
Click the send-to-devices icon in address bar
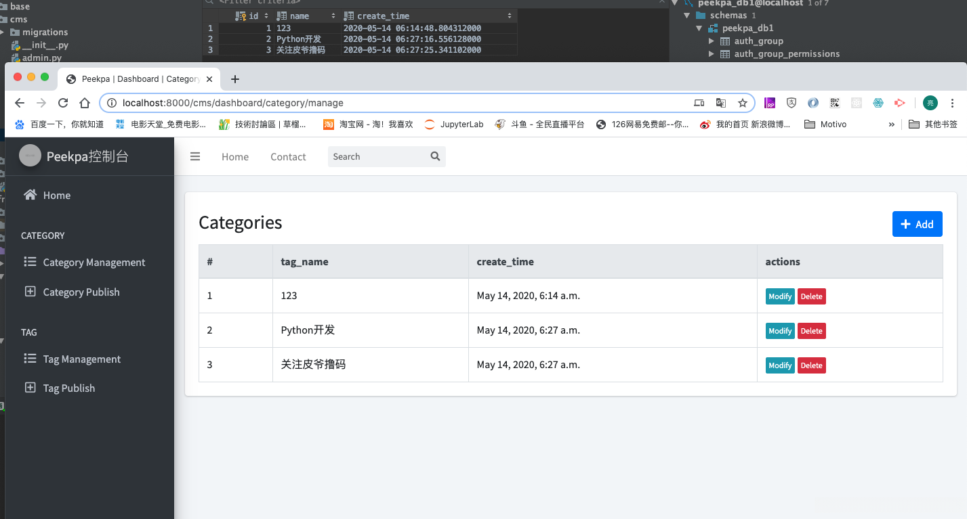(699, 103)
